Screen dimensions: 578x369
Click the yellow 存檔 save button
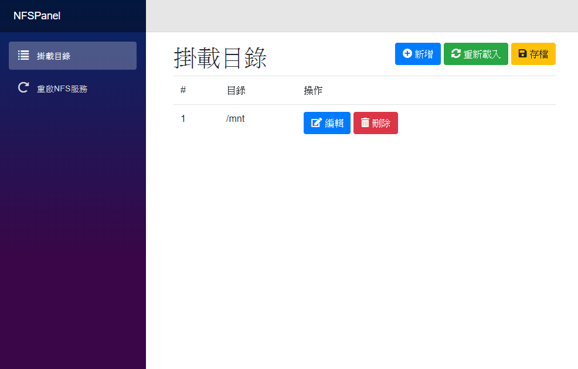533,54
